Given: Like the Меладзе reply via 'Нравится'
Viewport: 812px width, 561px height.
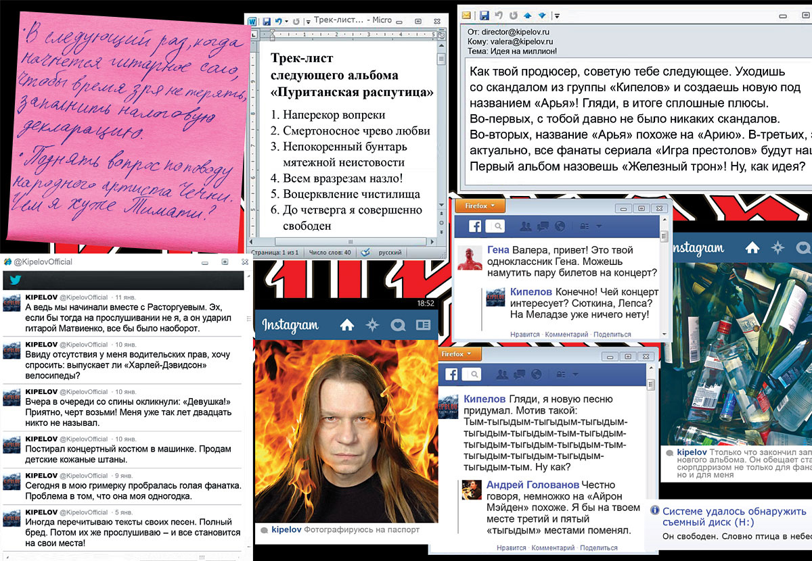Looking at the screenshot, I should coord(525,335).
